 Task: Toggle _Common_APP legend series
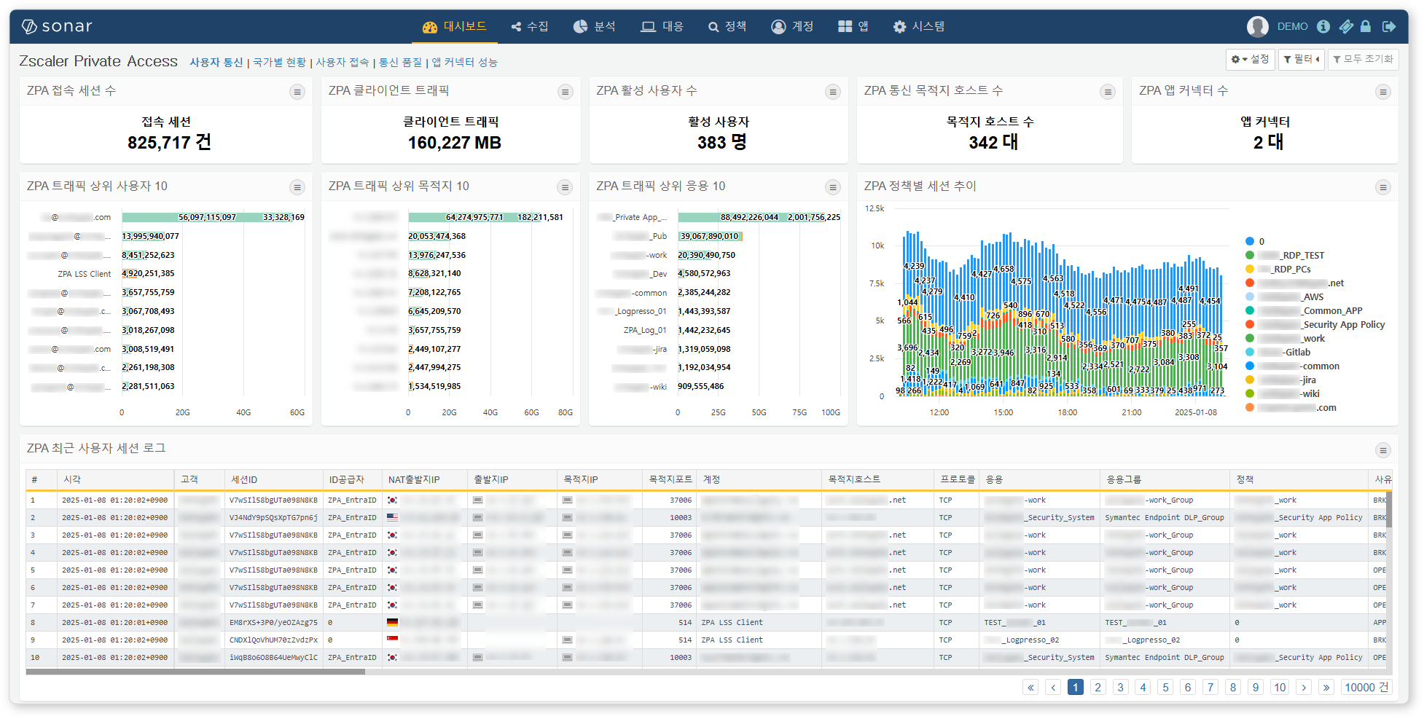[x=1304, y=310]
